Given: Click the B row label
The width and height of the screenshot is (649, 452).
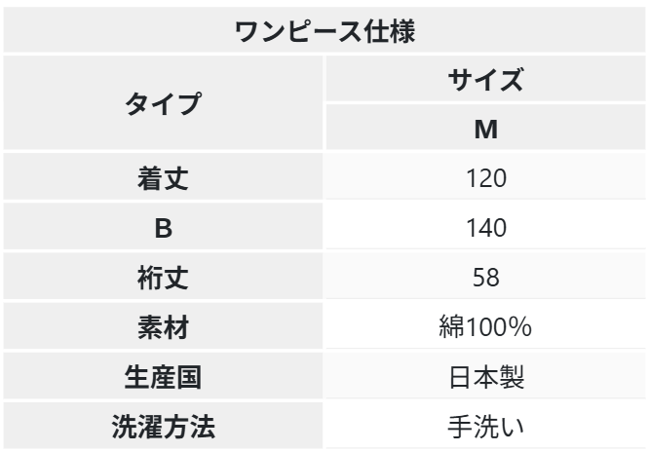Looking at the screenshot, I should click(x=162, y=228).
